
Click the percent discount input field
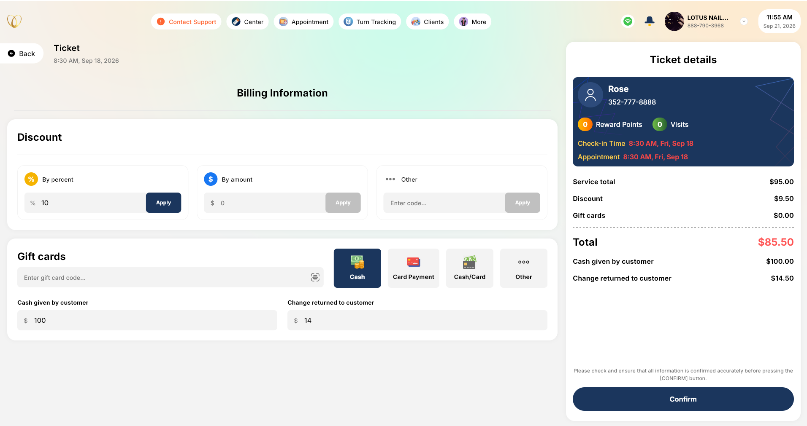85,203
